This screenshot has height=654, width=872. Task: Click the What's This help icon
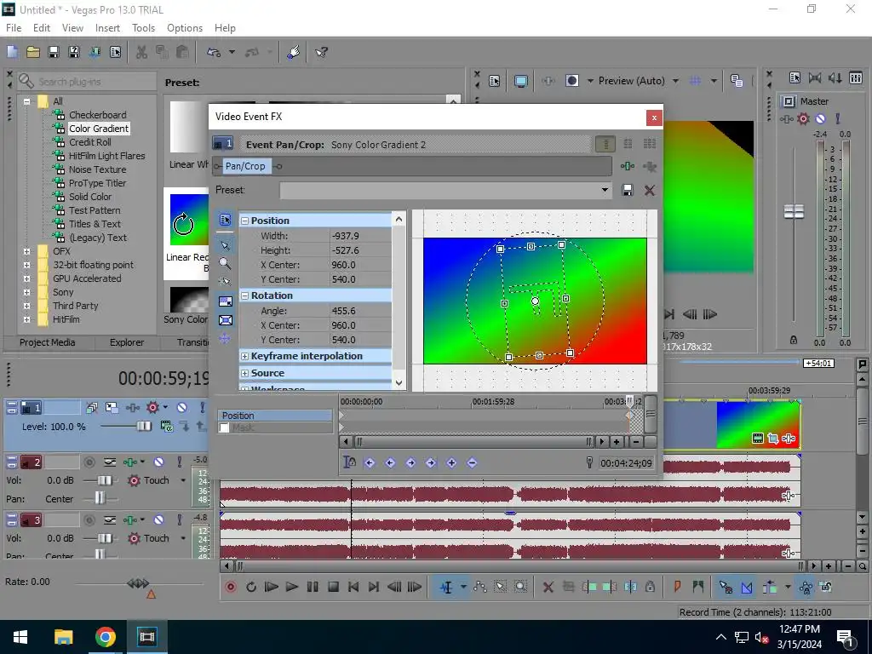pos(322,53)
